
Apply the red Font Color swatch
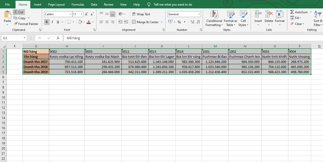click(x=88, y=22)
